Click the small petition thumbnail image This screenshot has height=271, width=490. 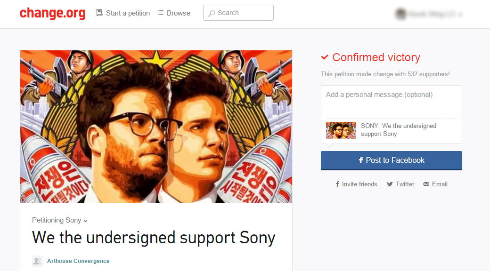pos(341,130)
